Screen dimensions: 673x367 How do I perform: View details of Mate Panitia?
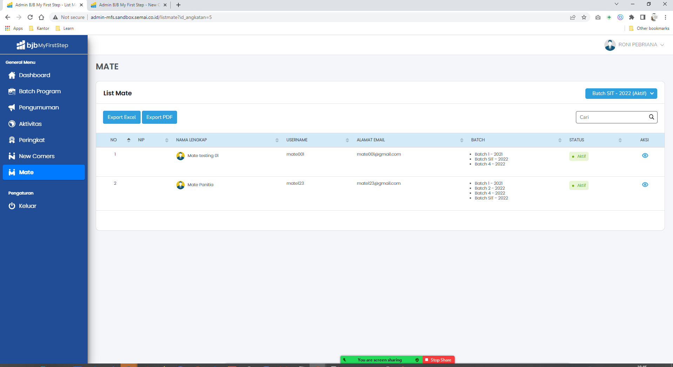pos(645,185)
